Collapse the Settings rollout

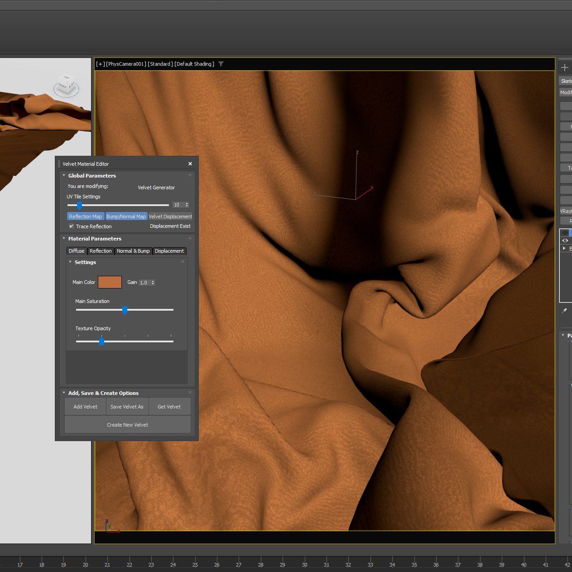coord(70,262)
